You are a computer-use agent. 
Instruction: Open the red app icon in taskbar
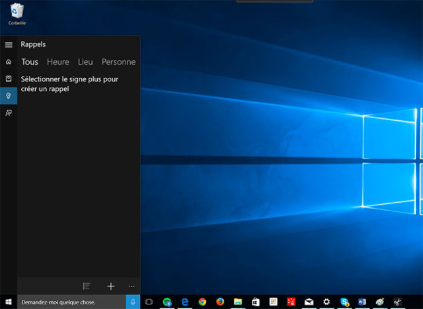(291, 302)
